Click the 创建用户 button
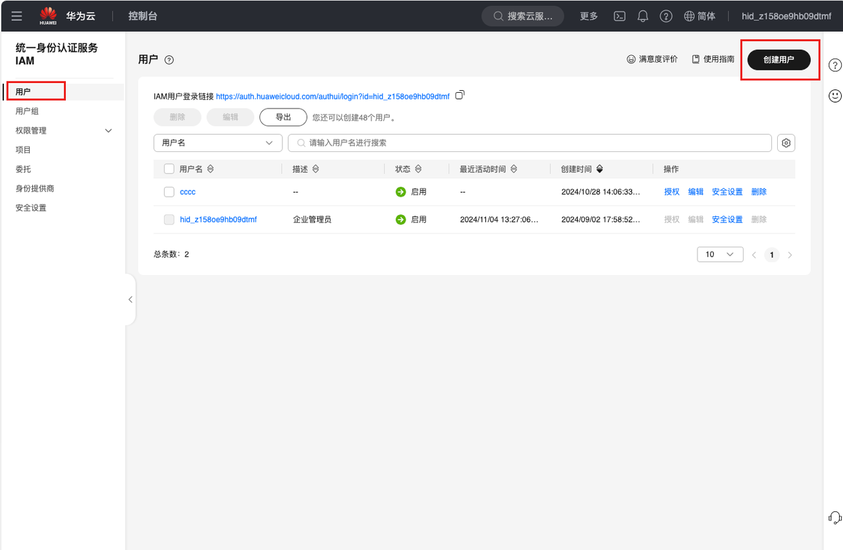 [x=779, y=59]
